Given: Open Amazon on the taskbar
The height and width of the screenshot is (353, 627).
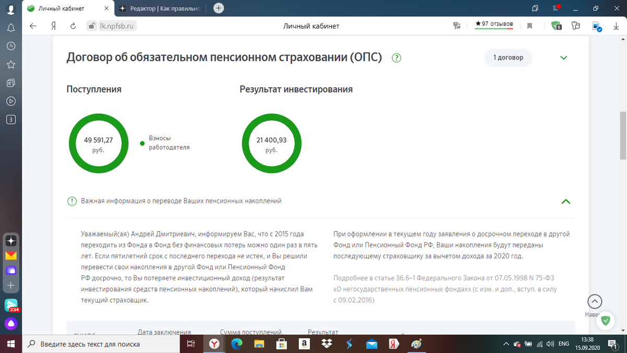Looking at the screenshot, I should pos(304,344).
